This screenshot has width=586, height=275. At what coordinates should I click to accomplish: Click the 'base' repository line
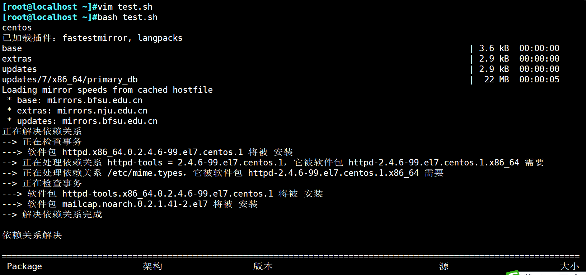12,48
